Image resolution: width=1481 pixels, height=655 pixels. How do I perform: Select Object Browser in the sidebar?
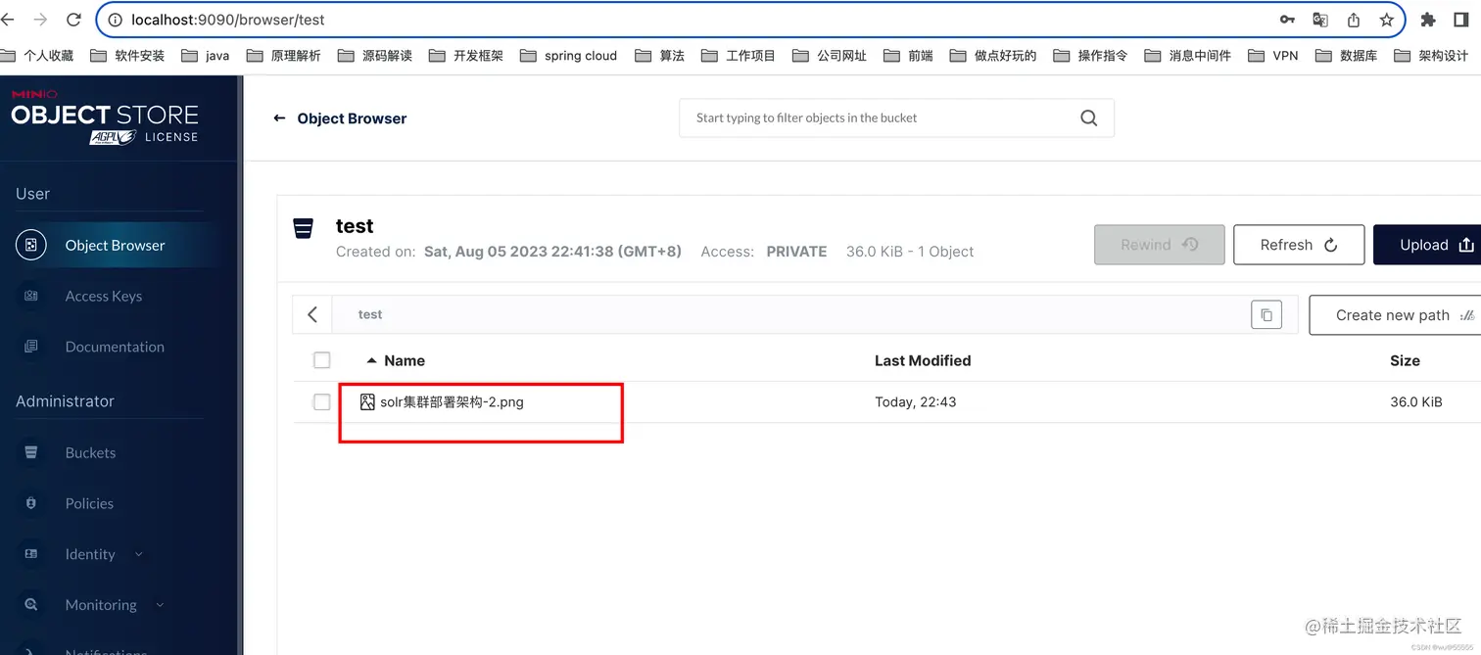tap(115, 246)
